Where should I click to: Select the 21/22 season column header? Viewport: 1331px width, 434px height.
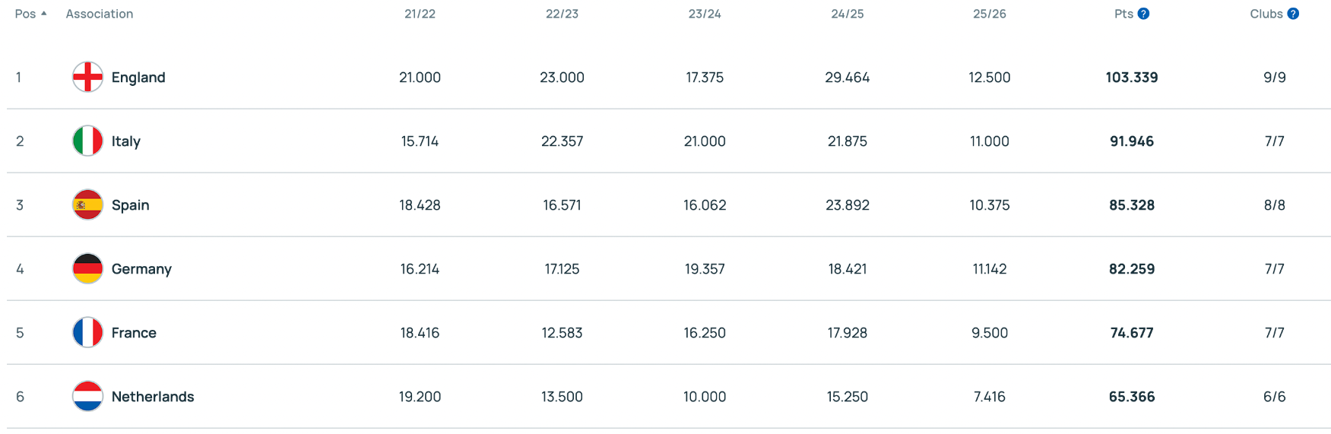pos(420,14)
